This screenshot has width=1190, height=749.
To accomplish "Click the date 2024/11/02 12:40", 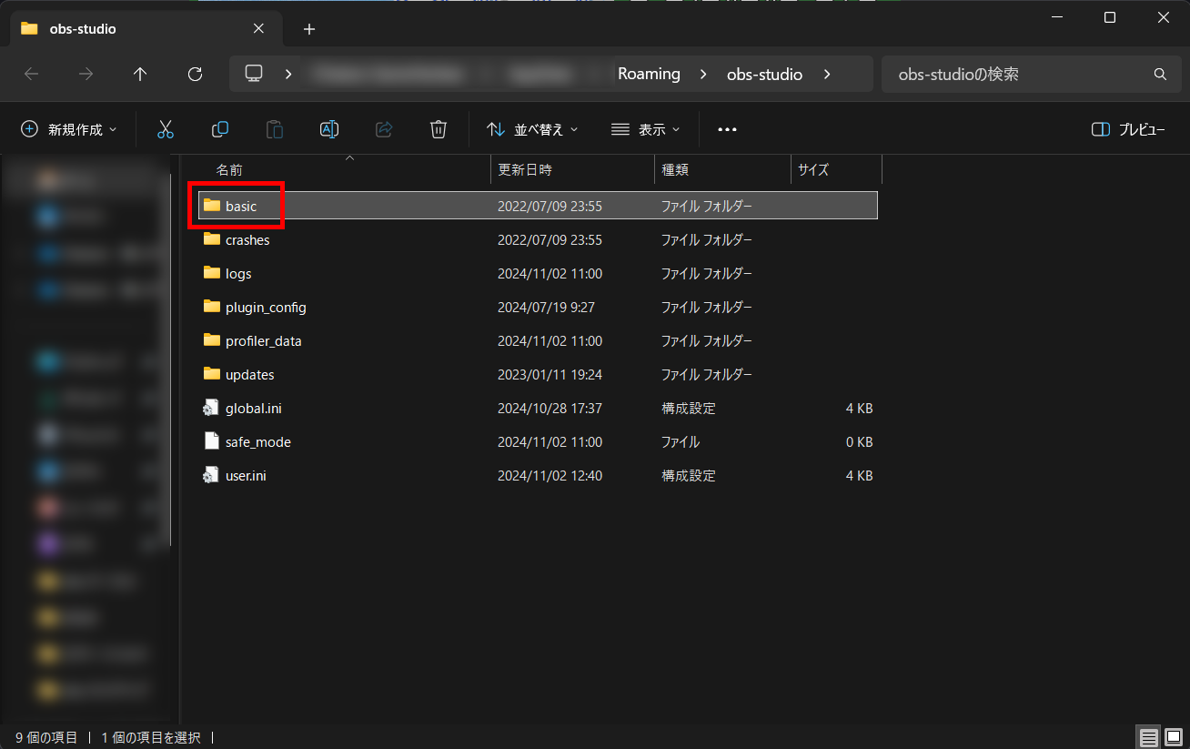I will [x=550, y=476].
